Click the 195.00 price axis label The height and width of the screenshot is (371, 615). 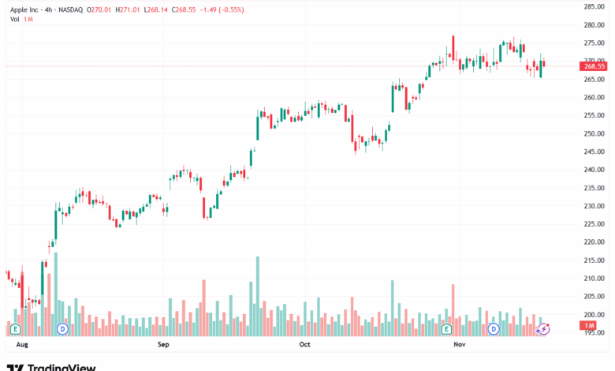[594, 332]
